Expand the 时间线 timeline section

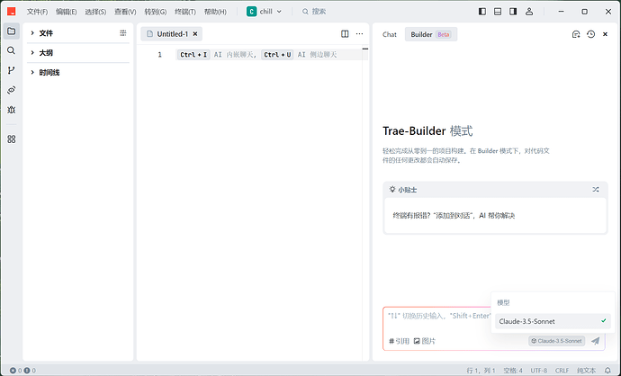[78, 73]
